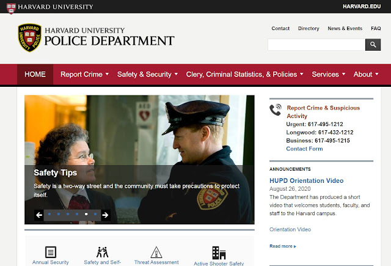This screenshot has width=391, height=266.
Task: Expand the Report Crime menu
Action: pyautogui.click(x=84, y=75)
